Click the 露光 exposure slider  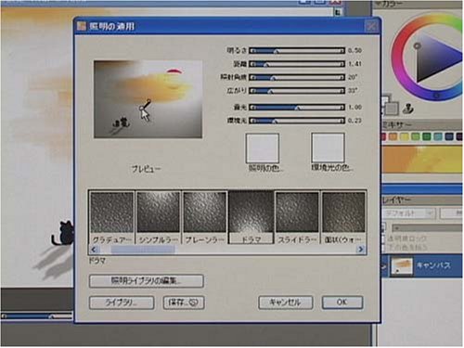pos(297,108)
